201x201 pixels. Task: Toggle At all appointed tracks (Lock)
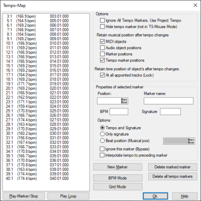pyautogui.click(x=102, y=75)
